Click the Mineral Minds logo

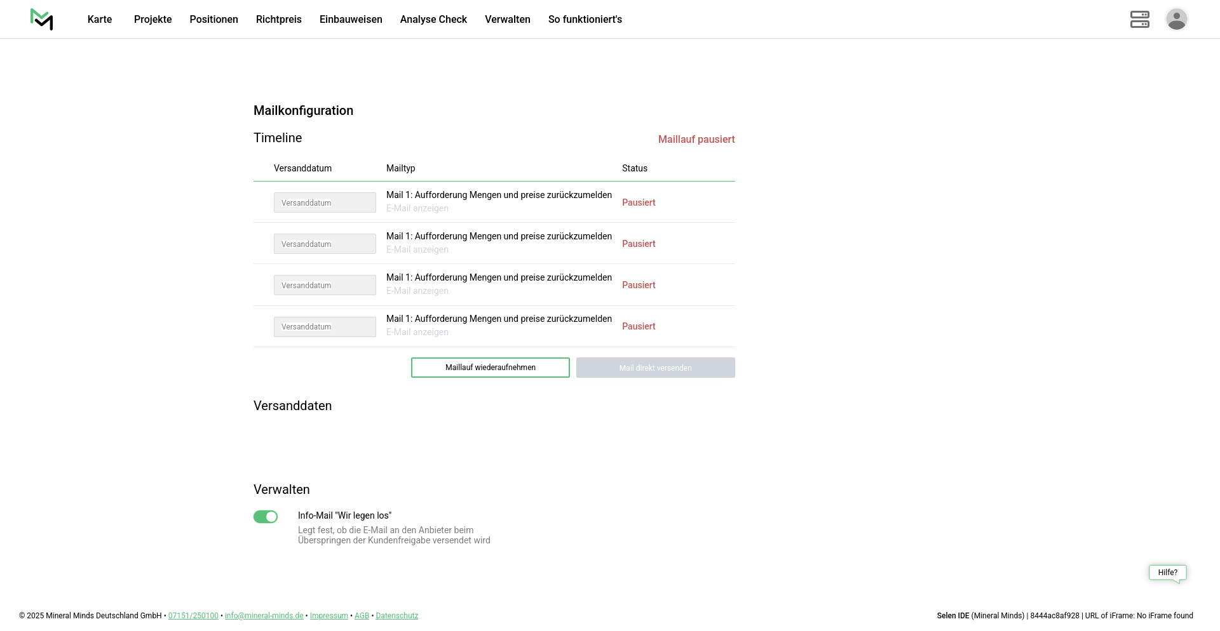[42, 19]
